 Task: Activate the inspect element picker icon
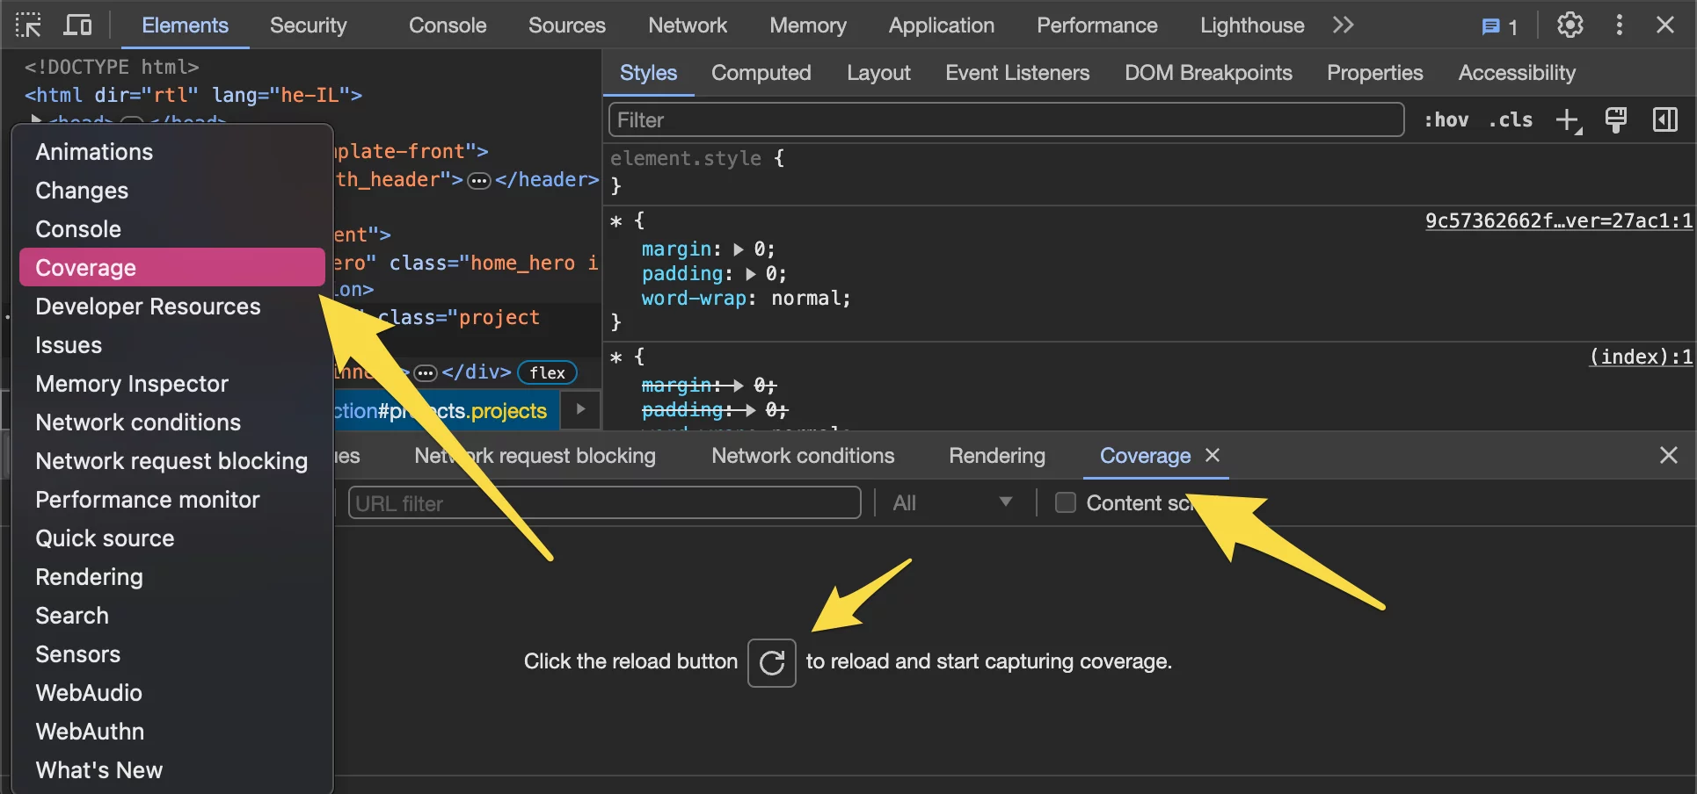click(28, 25)
